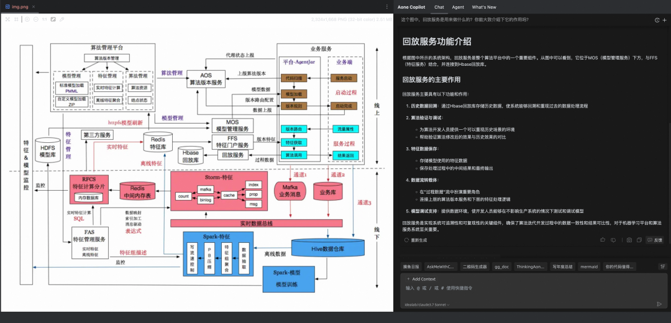
Task: Send the message with arrow icon
Action: (x=659, y=304)
